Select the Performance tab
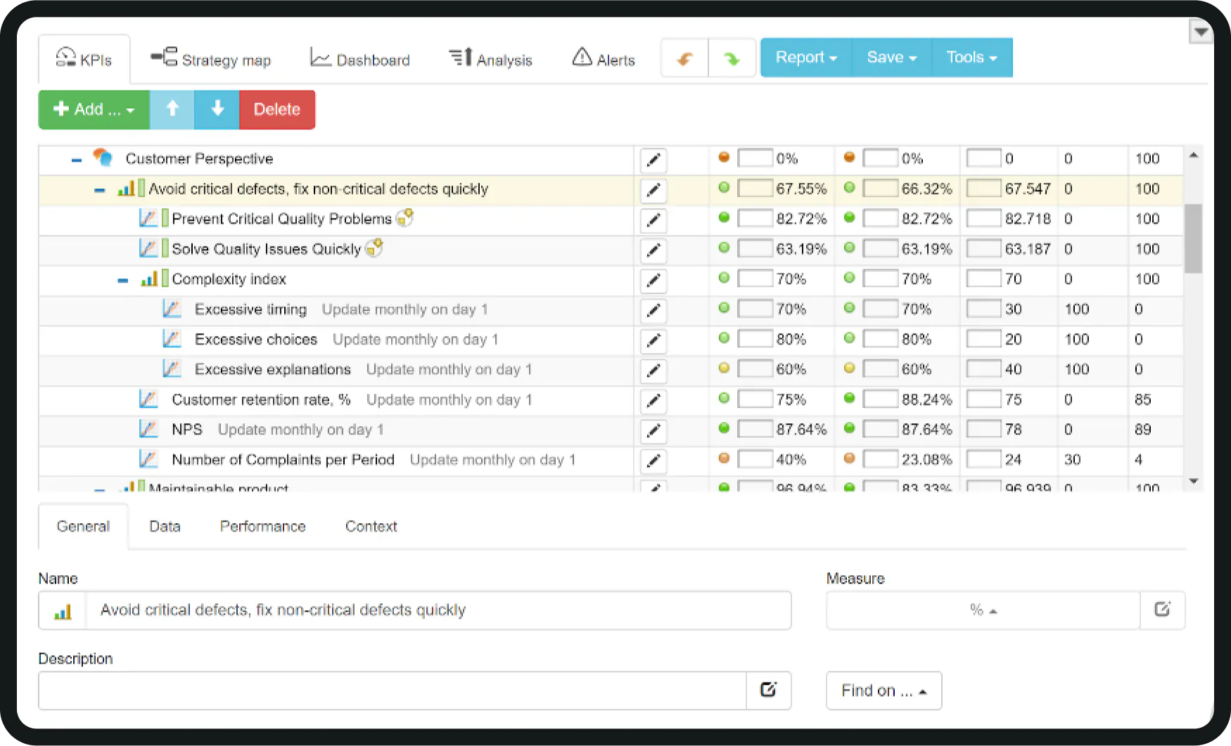This screenshot has height=746, width=1231. coord(262,527)
